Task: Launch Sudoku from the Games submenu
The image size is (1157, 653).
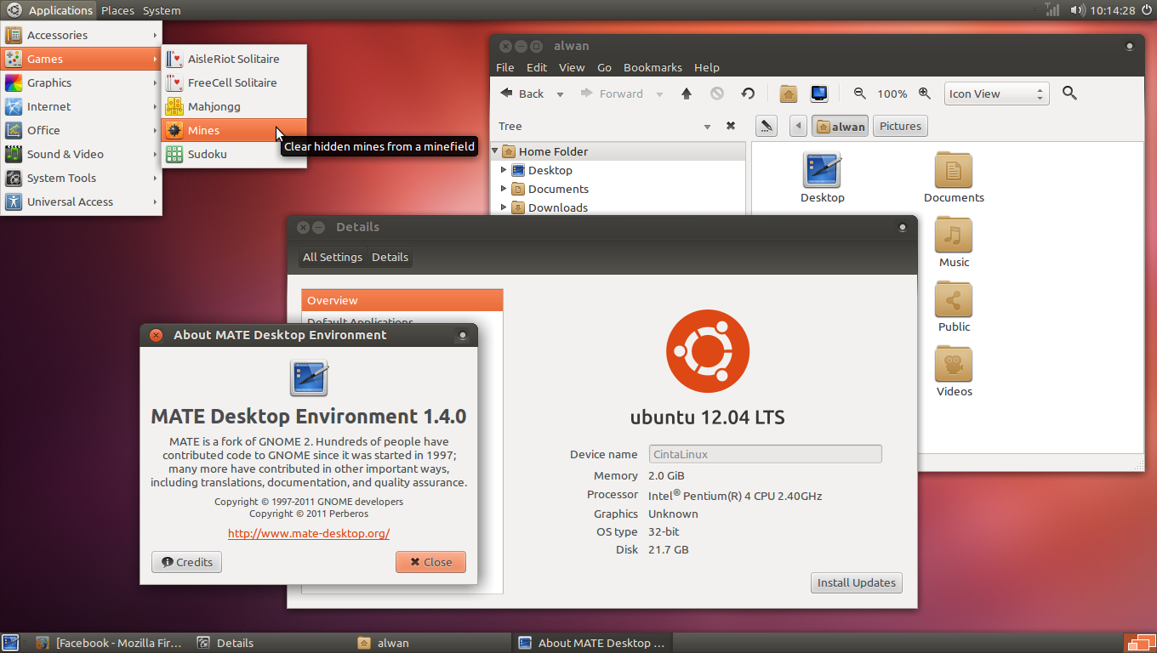Action: (234, 154)
